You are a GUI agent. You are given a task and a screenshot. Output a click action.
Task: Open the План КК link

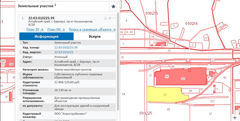[56, 29]
